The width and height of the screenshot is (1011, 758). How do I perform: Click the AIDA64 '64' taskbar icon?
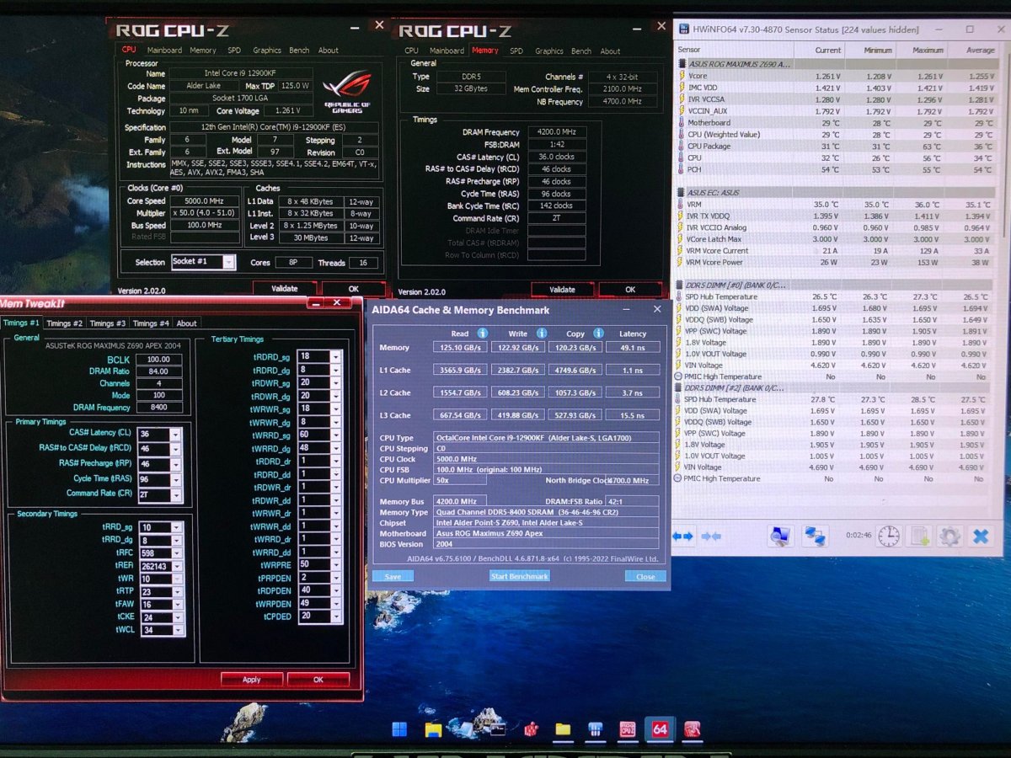(x=660, y=729)
